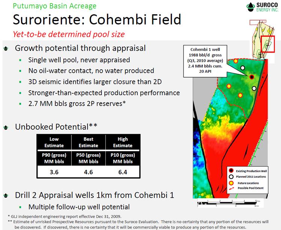Click the leftmost yellow future location marker
The image size is (281, 230).
coord(229,86)
